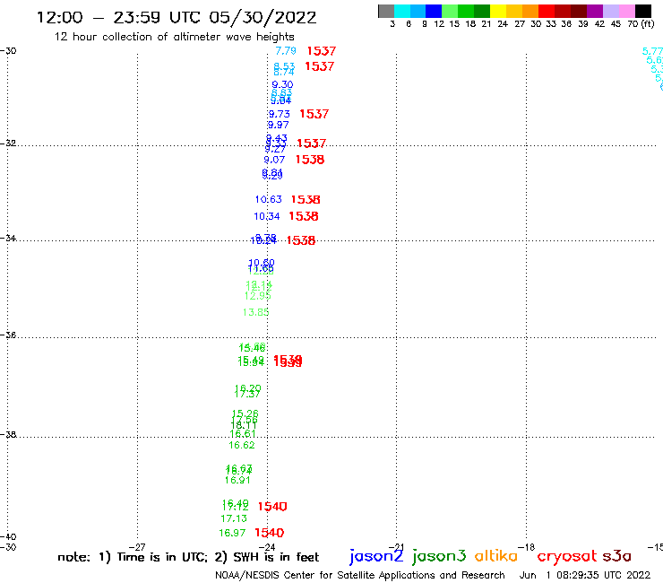This screenshot has width=663, height=583.
Task: Click the pink swatch in the color scale
Action: pyautogui.click(x=626, y=11)
